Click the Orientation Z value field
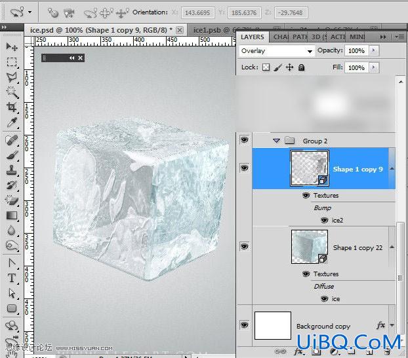 (291, 12)
